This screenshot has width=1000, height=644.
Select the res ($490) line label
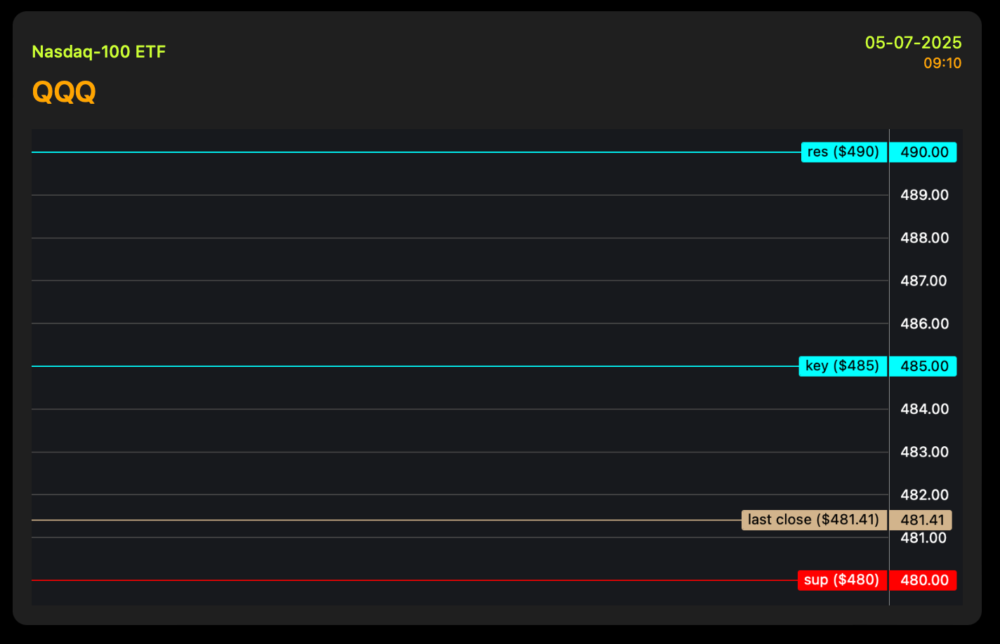(x=844, y=152)
